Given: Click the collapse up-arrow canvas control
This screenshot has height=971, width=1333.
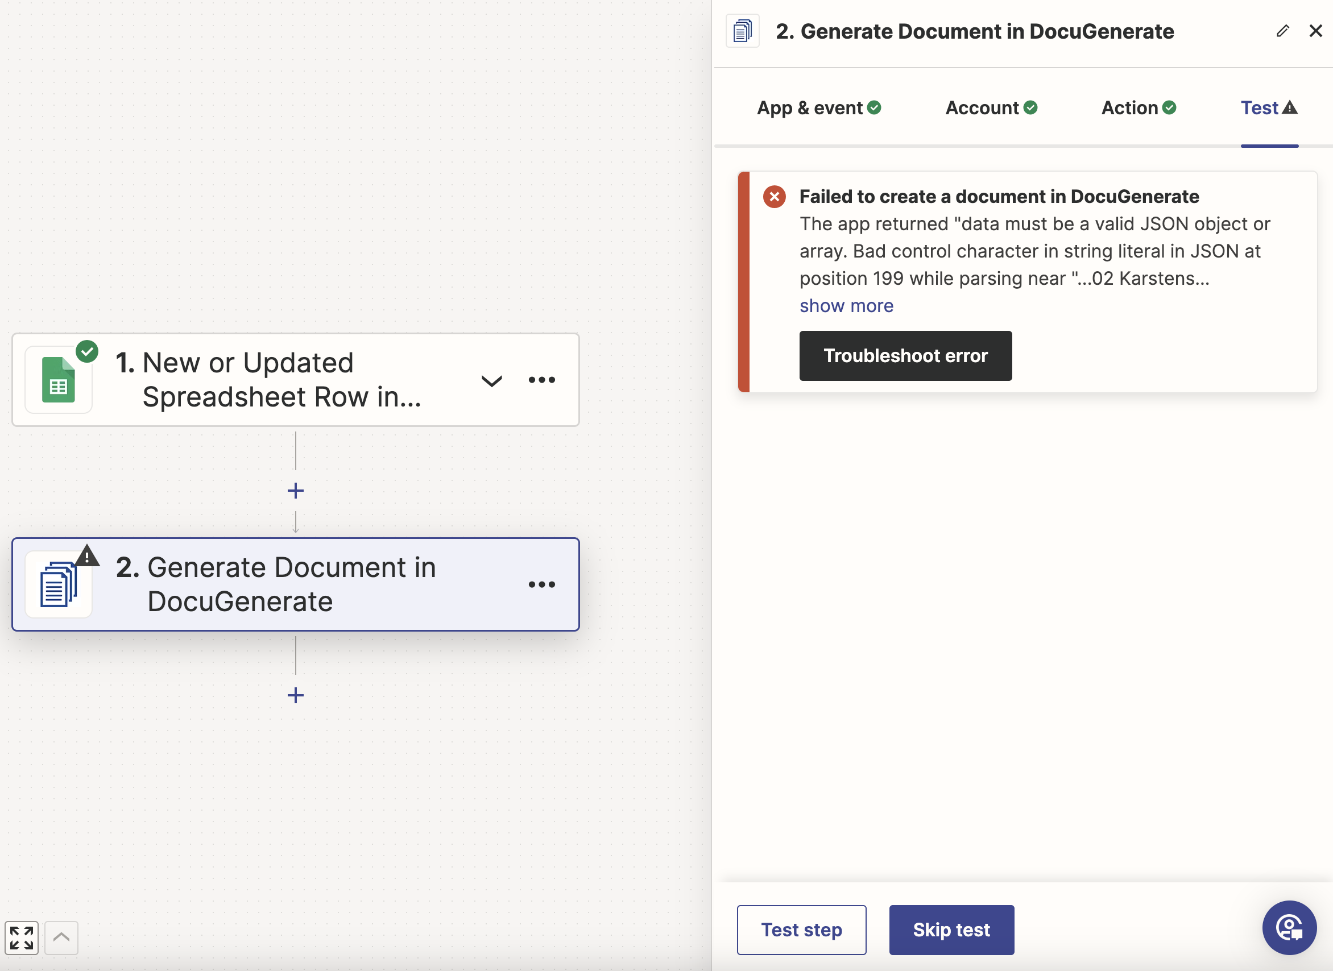Looking at the screenshot, I should point(61,937).
